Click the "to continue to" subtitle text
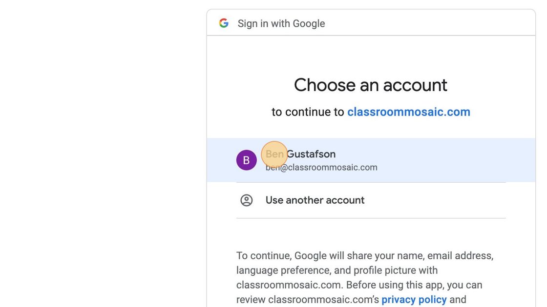 coord(308,112)
